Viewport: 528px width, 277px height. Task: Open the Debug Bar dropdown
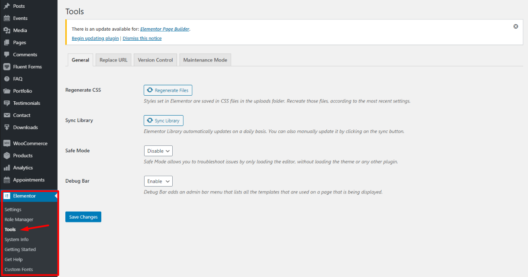(158, 181)
